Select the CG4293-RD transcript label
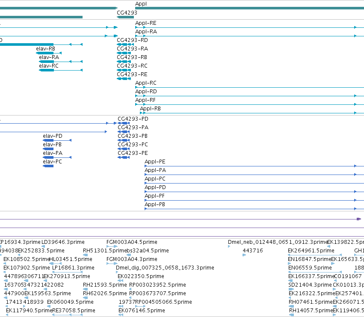This screenshot has height=317, width=364. (132, 40)
